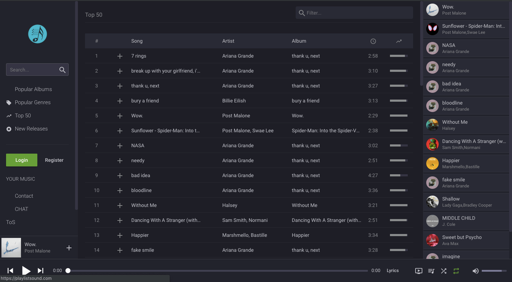512x282 pixels.
Task: Toggle shuffle mode
Action: click(x=444, y=271)
